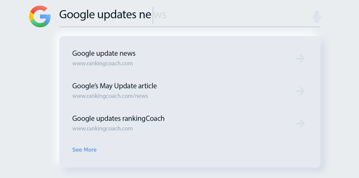Click arrow next to "Google update news"
Image resolution: width=359 pixels, height=178 pixels.
coord(300,58)
